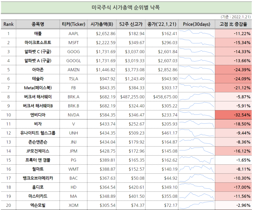This screenshot has height=210, width=253.
Task: Click the stock name '엔비디아'
Action: pos(38,115)
